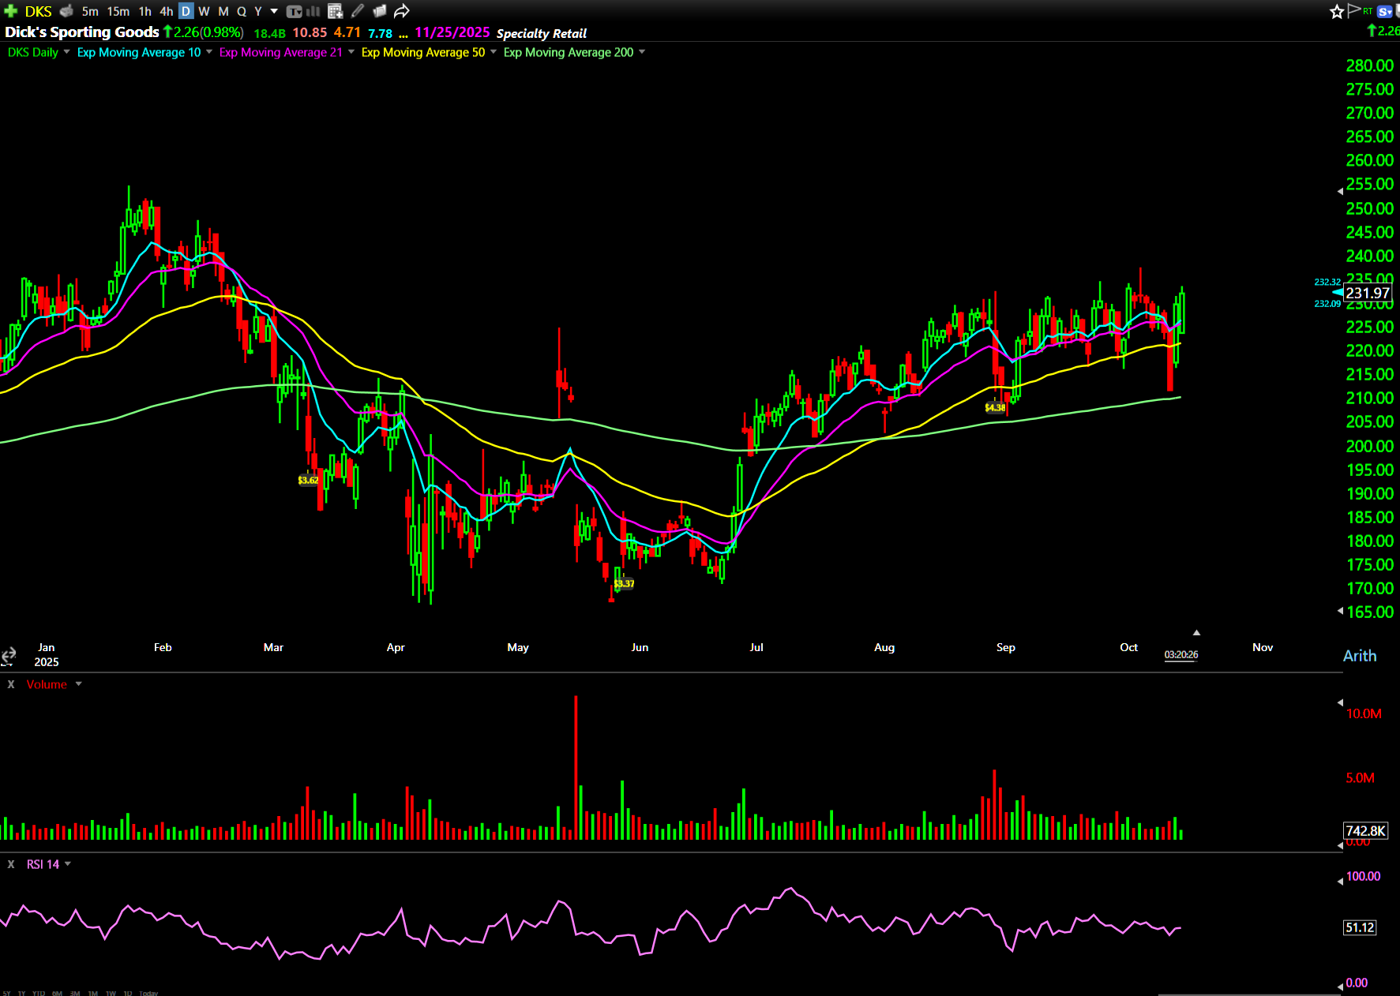Screen dimensions: 1400x996
Task: Click the RT real-time data indicator
Action: pos(1368,11)
